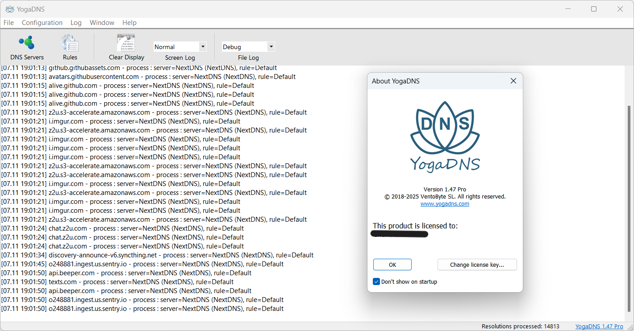Select the avatars.githubusercontent.com log row
634x331 pixels.
tap(148, 77)
